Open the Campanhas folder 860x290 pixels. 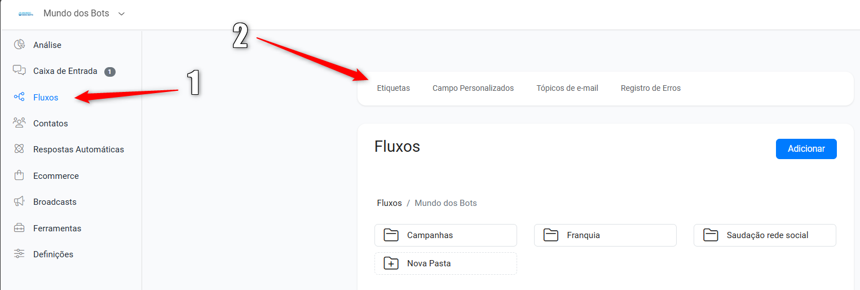tap(446, 235)
